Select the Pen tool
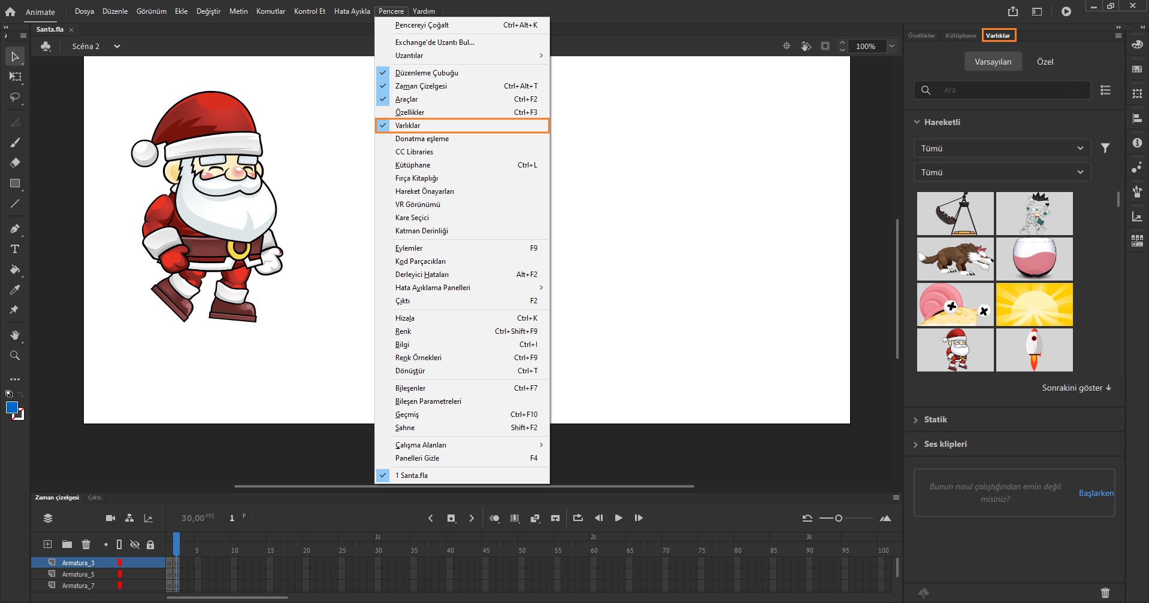The width and height of the screenshot is (1149, 603). pyautogui.click(x=15, y=229)
